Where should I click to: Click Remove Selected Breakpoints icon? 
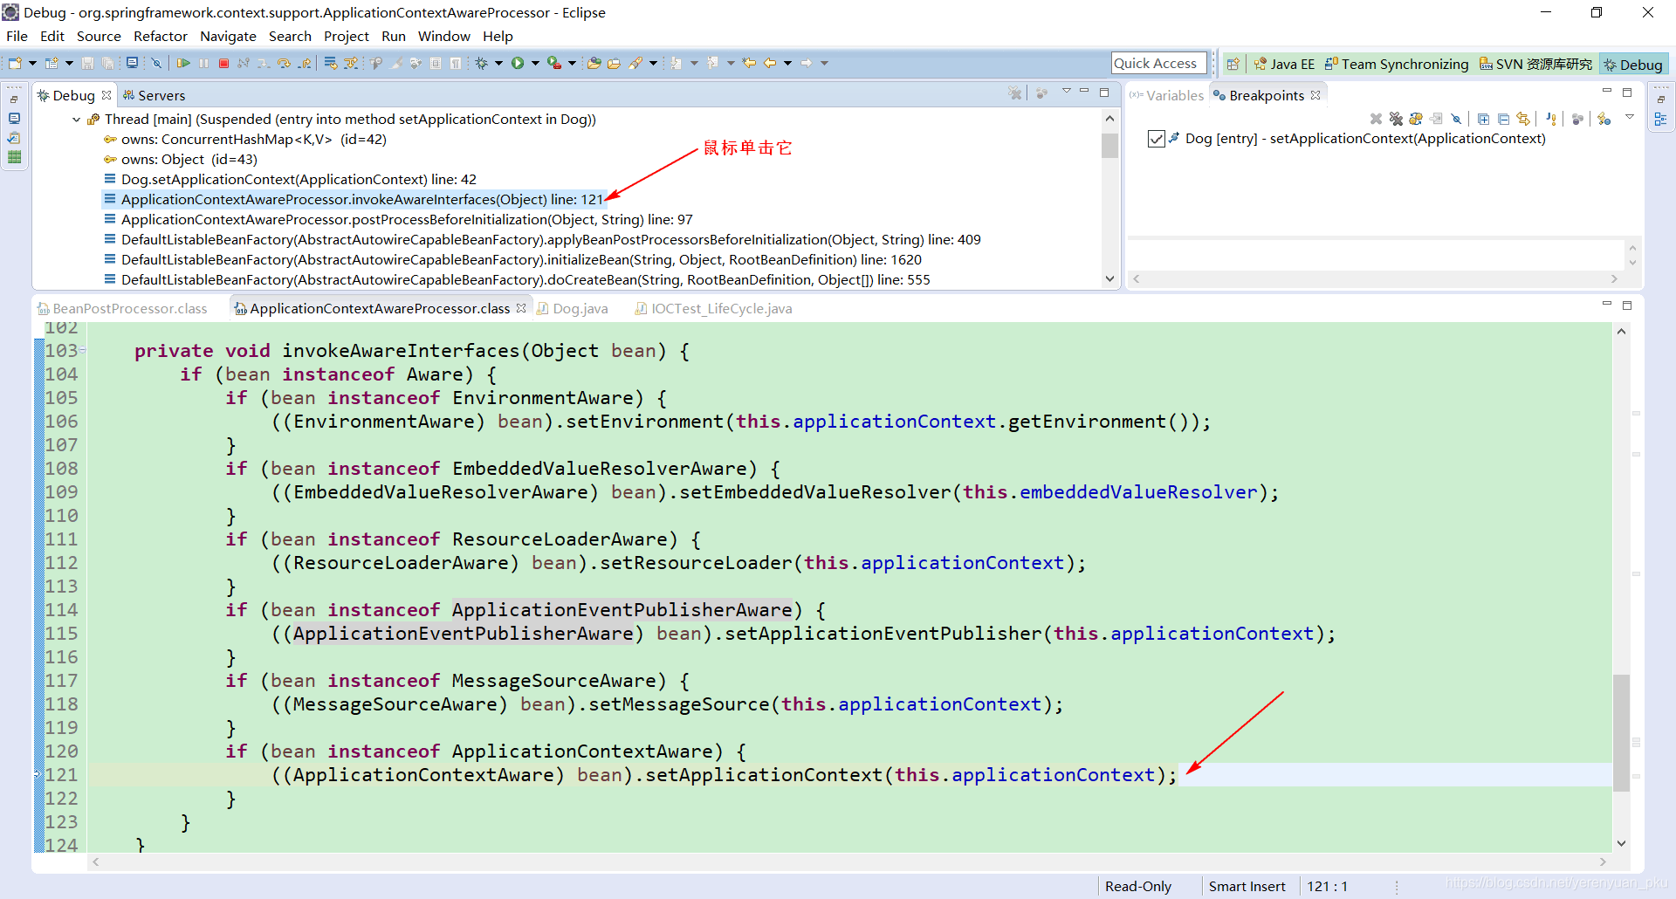[x=1376, y=119]
